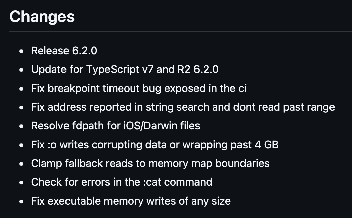Select Clamp fallback reads entry
This screenshot has height=218, width=352.
coord(150,164)
